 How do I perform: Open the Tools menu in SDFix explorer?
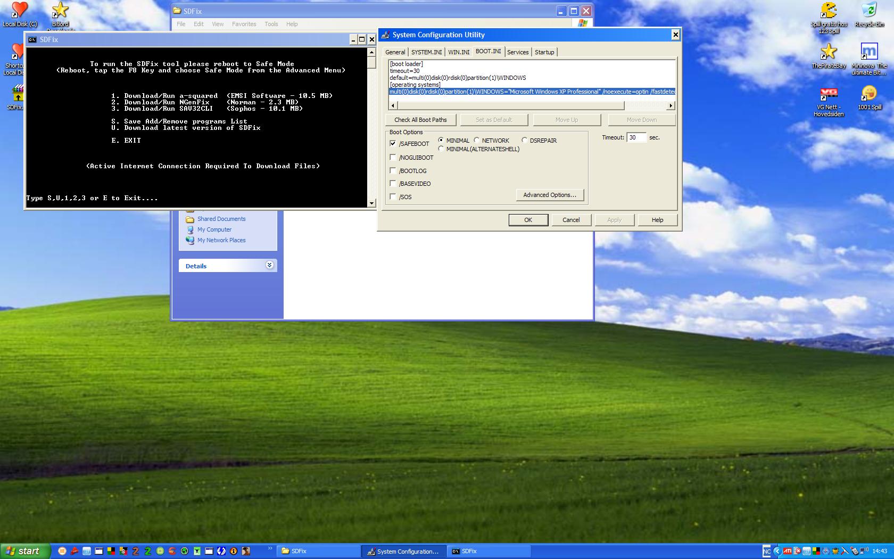point(271,24)
